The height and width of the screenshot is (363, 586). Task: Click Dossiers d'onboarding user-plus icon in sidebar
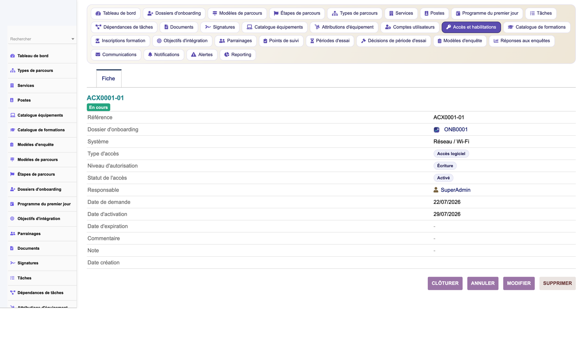pyautogui.click(x=13, y=189)
